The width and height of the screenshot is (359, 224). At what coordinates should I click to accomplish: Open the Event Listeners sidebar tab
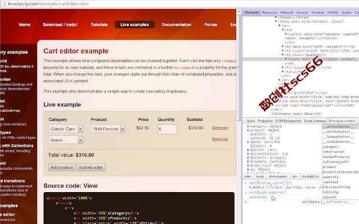pyautogui.click(x=315, y=121)
